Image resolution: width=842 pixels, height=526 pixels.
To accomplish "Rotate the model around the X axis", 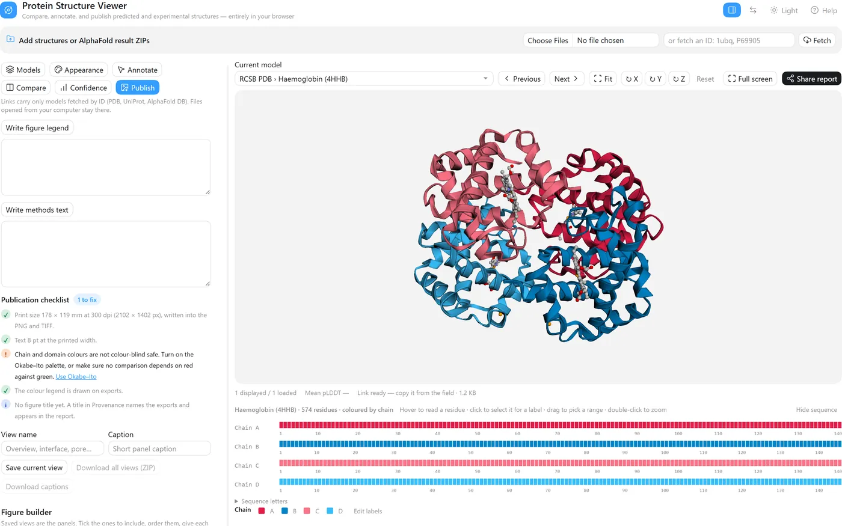I will tap(631, 79).
